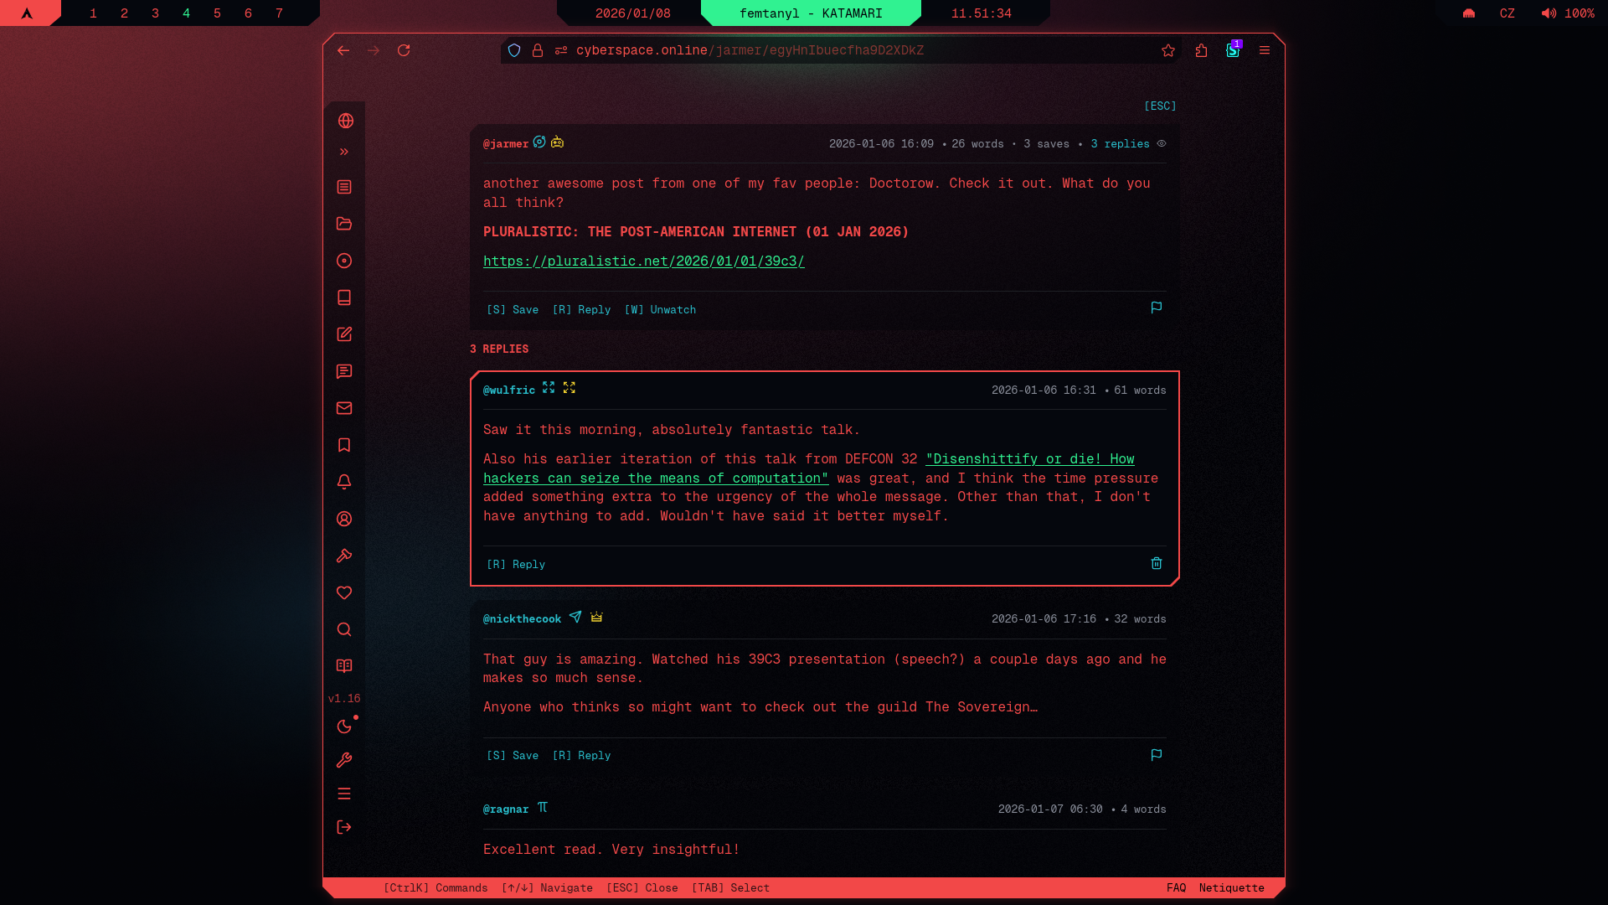Viewport: 1608px width, 905px height.
Task: Click [S] Save on nickthecook's reply
Action: [x=513, y=756]
